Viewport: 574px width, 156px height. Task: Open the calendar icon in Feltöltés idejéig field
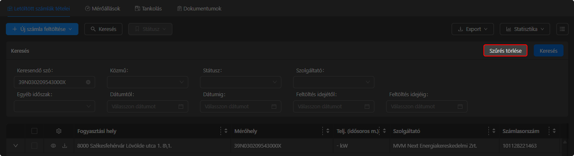460,107
